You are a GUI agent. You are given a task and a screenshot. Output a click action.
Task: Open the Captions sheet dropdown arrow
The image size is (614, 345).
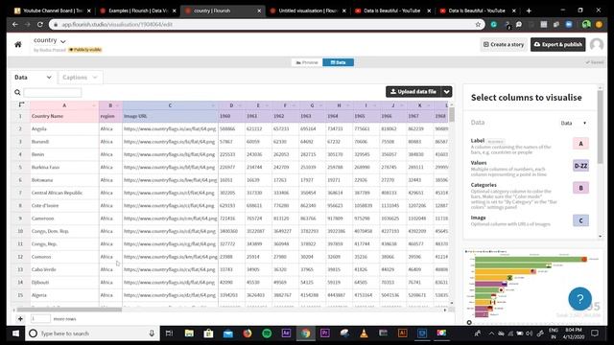(x=95, y=78)
